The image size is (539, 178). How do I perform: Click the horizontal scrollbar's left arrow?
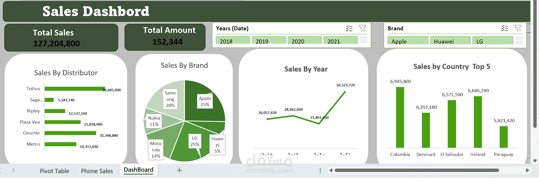(x=331, y=170)
